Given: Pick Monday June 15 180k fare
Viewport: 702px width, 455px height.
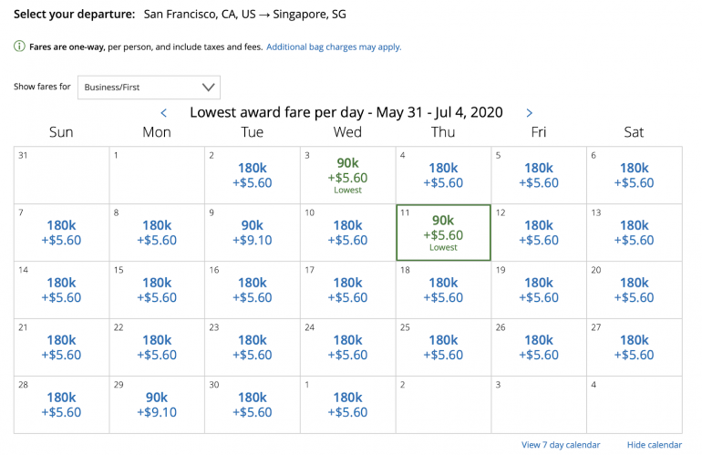Looking at the screenshot, I should 157,290.
